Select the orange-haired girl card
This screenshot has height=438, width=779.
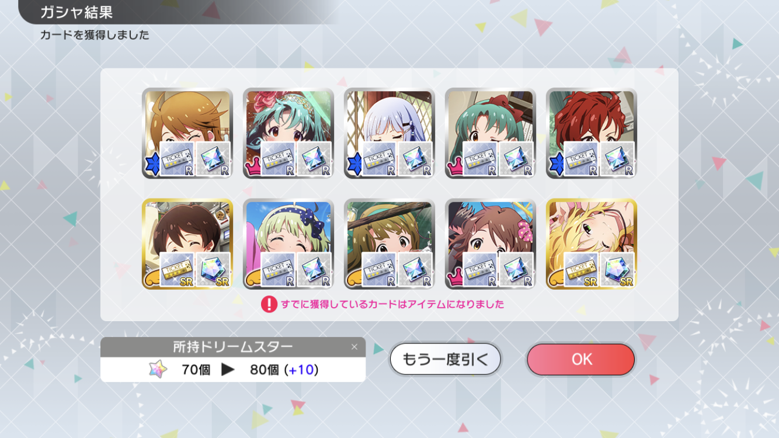pos(187,133)
